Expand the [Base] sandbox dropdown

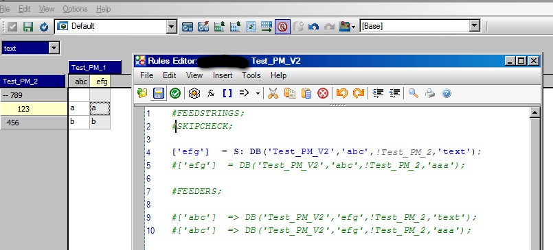pyautogui.click(x=475, y=25)
